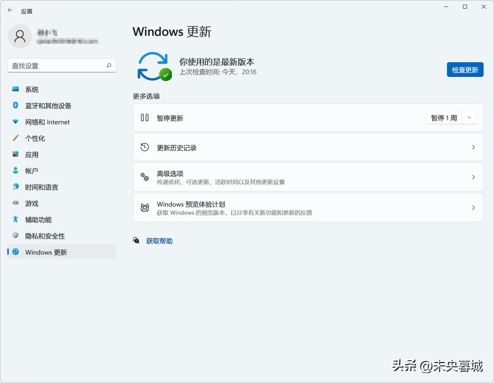Click the Bluetooth icon in the sidebar
Screen dimensions: 494x383
pos(16,105)
